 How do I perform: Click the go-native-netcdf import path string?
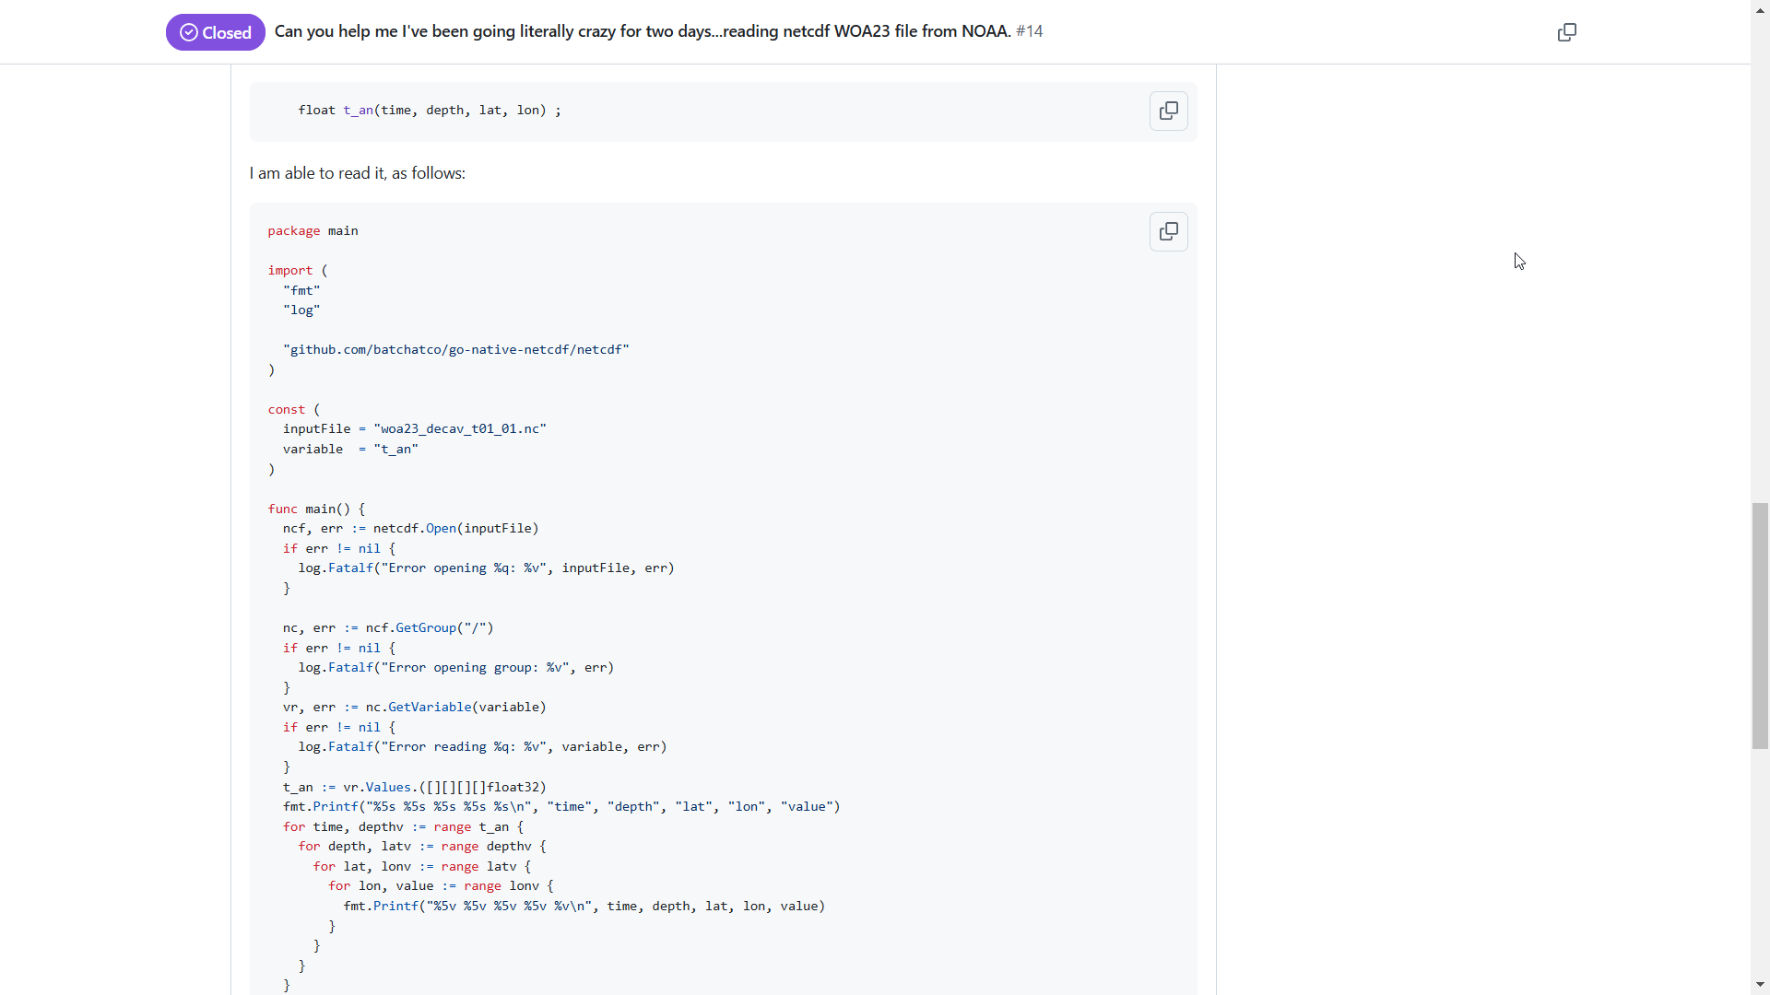click(x=456, y=350)
